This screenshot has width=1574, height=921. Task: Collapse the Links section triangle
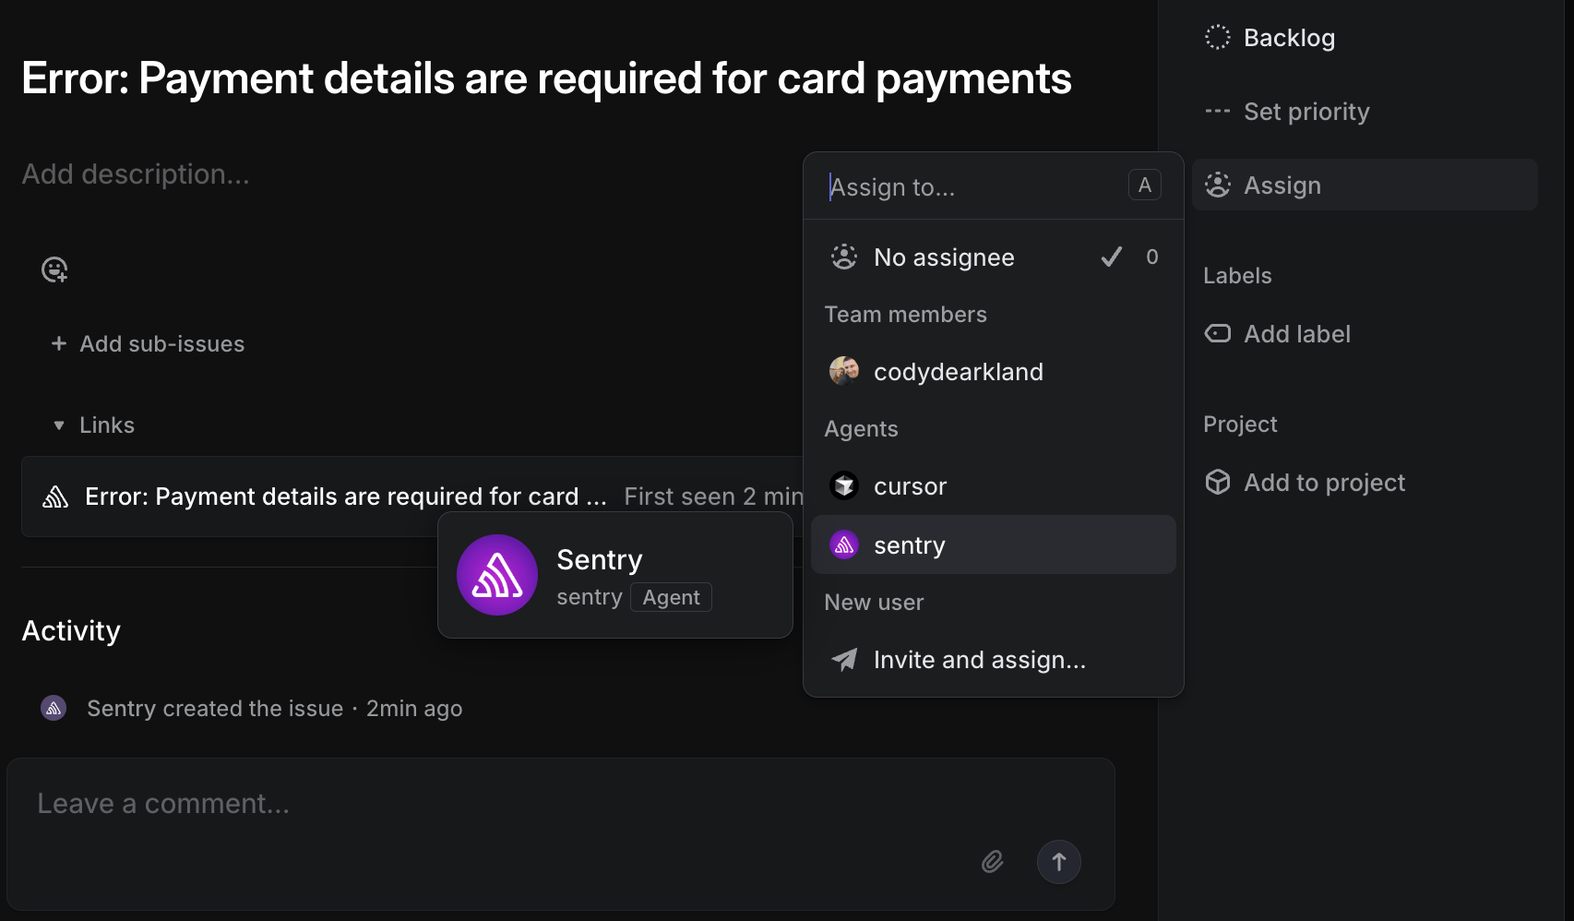(59, 425)
